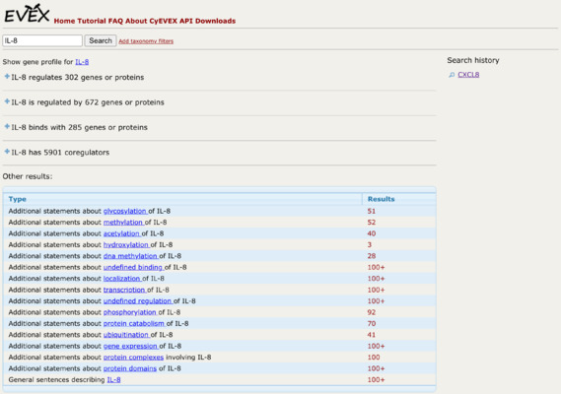Click the 'Add taxonomy filters' link
Image resolution: width=561 pixels, height=394 pixels.
pos(146,41)
